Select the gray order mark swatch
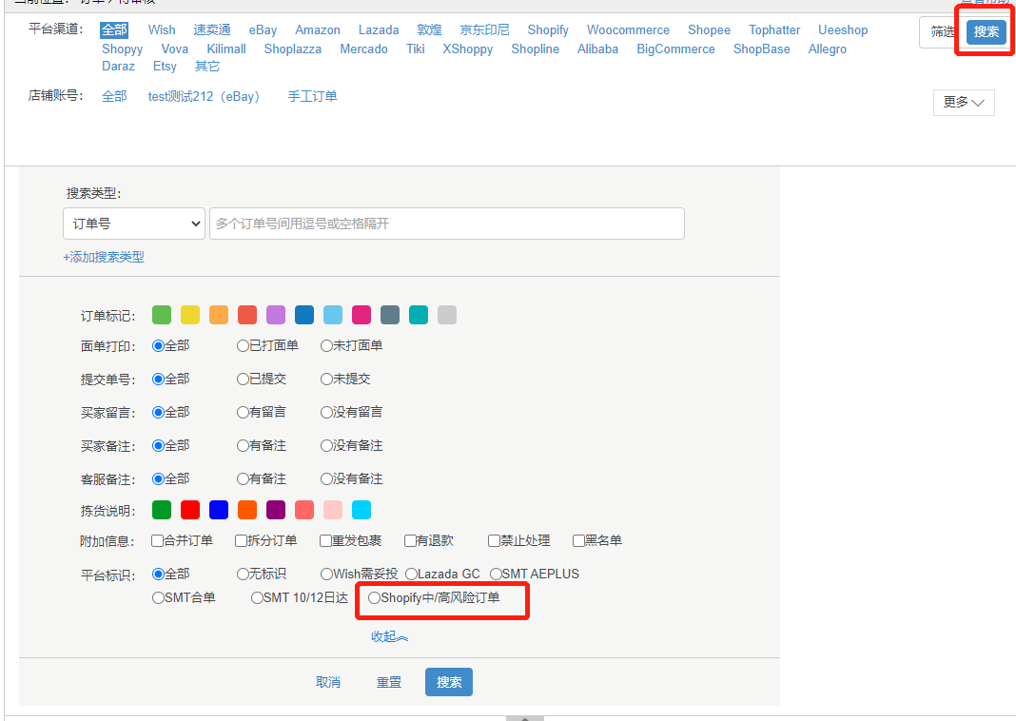 (x=446, y=315)
